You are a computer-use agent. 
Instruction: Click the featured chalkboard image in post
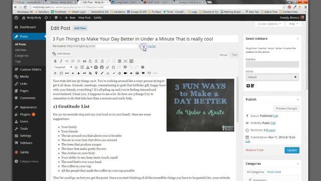(x=200, y=105)
